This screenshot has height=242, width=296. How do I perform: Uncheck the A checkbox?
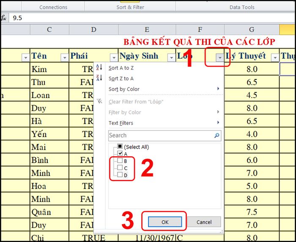120,153
